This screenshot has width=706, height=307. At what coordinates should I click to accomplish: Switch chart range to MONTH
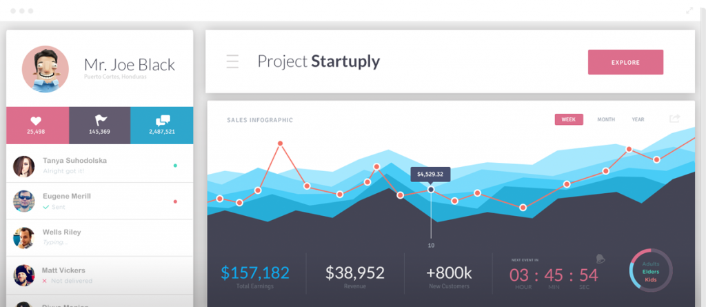[x=606, y=119]
